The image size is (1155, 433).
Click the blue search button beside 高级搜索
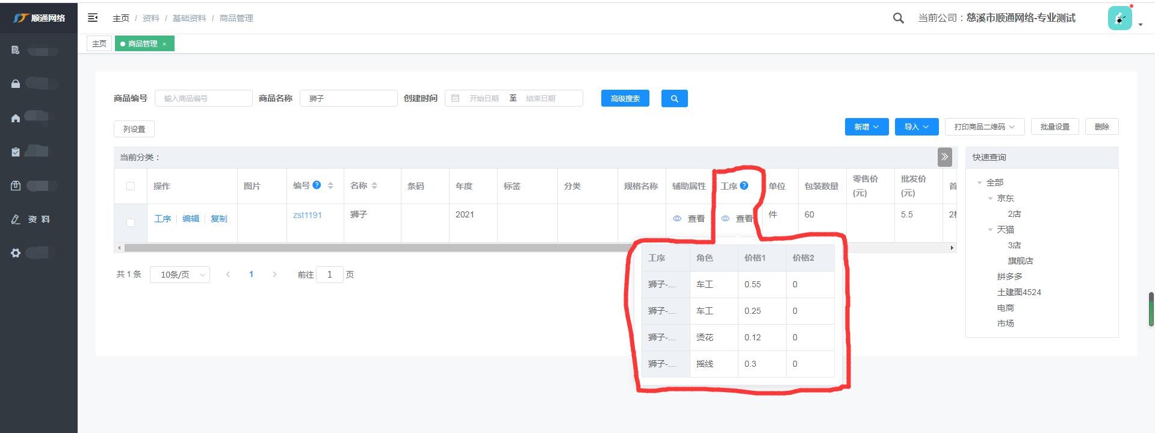click(x=674, y=98)
